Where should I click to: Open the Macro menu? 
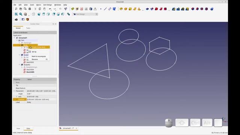point(39,5)
